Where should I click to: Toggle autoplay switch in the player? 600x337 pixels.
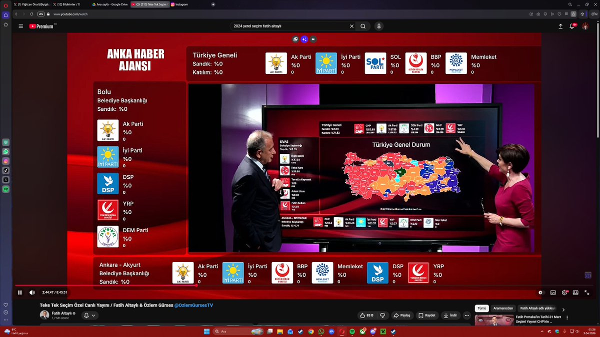540,293
